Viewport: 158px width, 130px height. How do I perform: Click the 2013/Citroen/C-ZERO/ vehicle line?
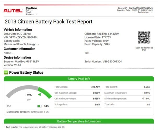click(17, 34)
